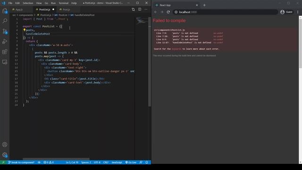302x170 pixels.
Task: Reload the localhost page
Action: point(168,12)
